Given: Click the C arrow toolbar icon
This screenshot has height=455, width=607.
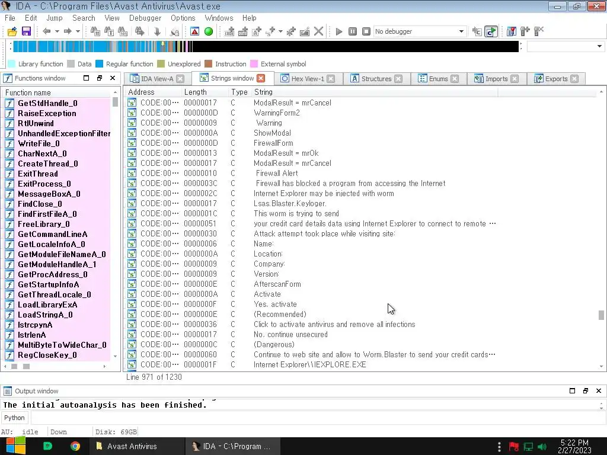Looking at the screenshot, I should coord(477,31).
